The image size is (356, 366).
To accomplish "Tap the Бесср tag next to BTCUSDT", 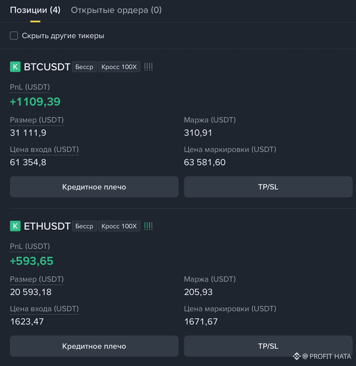I will [x=84, y=67].
